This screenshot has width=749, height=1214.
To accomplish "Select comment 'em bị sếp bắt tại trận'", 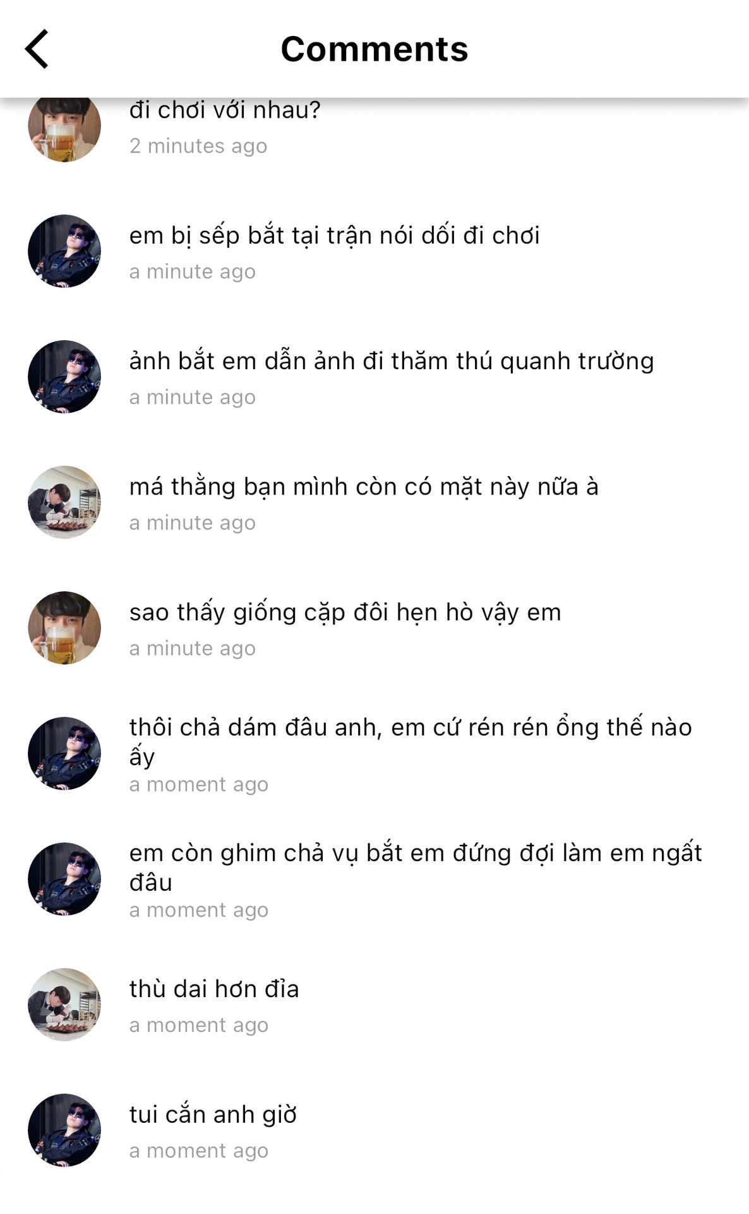I will [335, 236].
